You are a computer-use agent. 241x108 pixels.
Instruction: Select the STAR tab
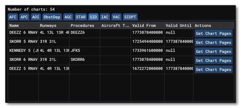point(81,17)
